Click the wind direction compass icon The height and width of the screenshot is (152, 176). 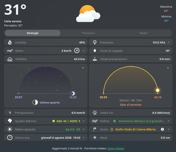tap(77, 51)
